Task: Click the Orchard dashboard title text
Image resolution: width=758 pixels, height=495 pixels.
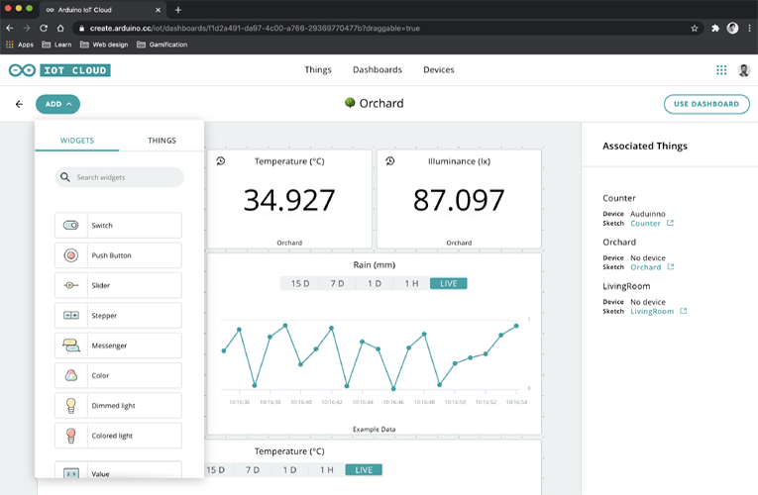Action: pos(381,103)
